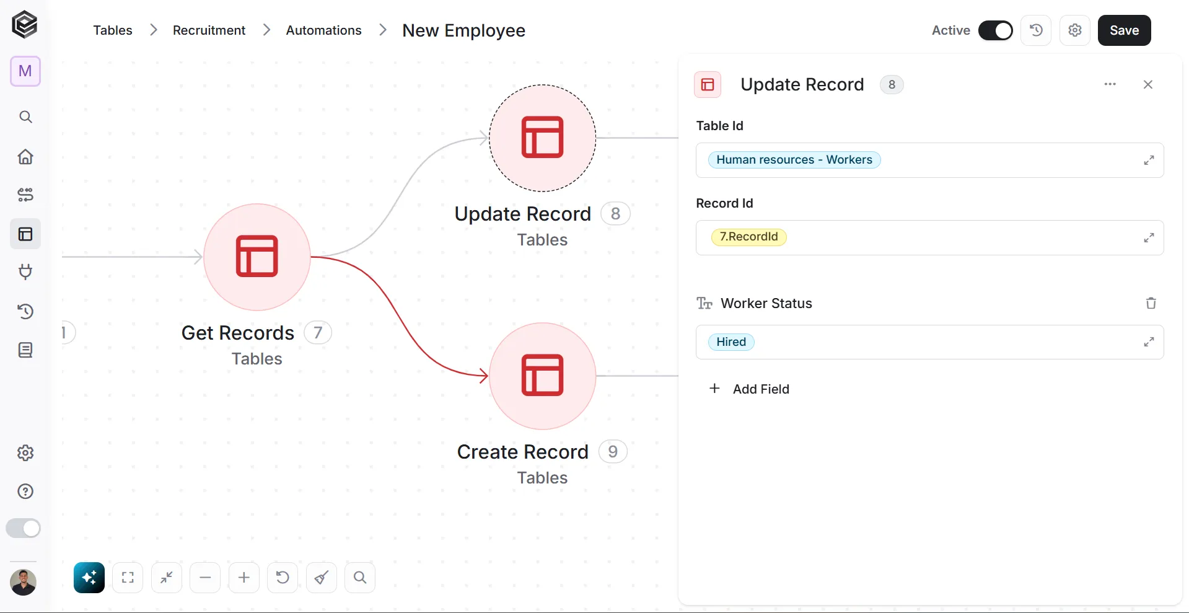Open search from the sidebar magnifier
This screenshot has height=613, width=1189.
25,117
